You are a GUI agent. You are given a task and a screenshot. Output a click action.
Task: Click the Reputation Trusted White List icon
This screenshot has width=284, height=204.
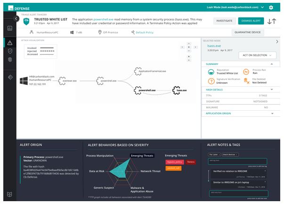click(211, 72)
